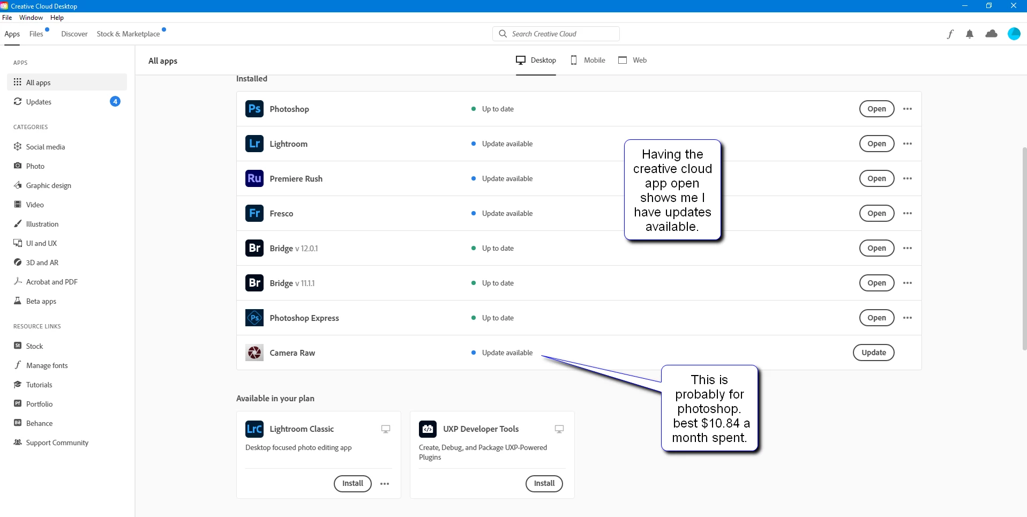
Task: Open more options for Bridge v 11.1.1
Action: point(908,283)
